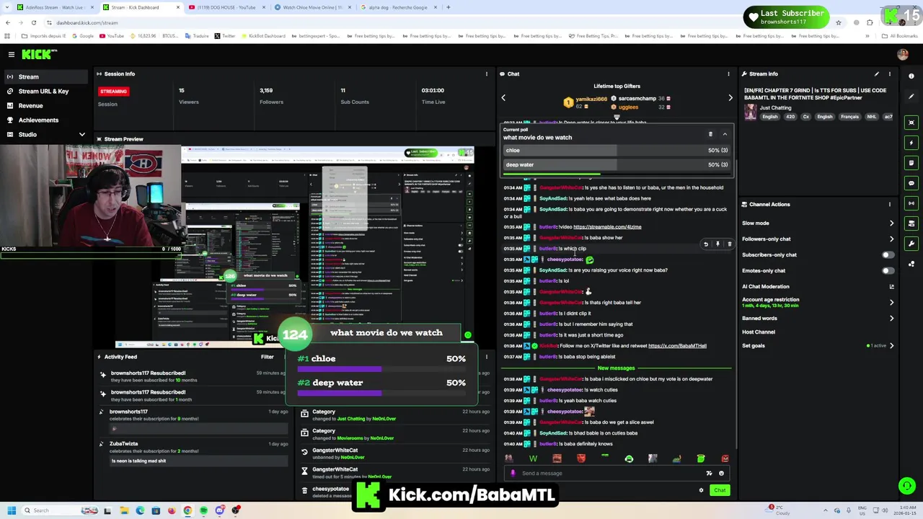
Task: Insert the green W emote
Action: point(533,458)
